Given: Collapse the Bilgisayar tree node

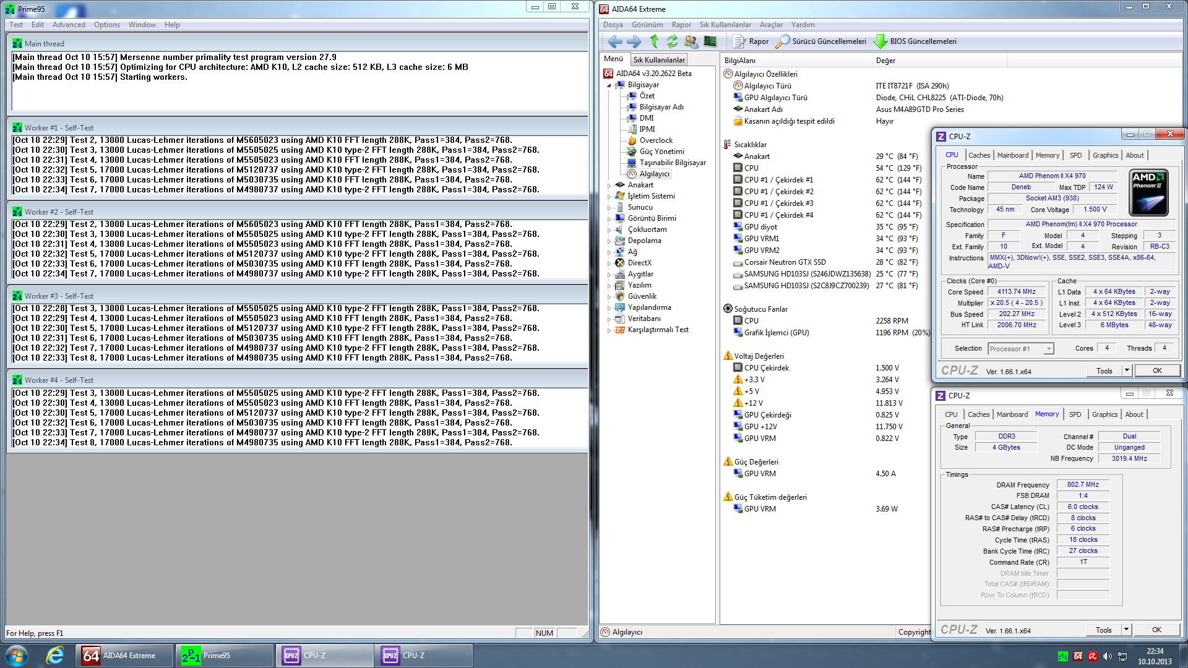Looking at the screenshot, I should pos(609,85).
